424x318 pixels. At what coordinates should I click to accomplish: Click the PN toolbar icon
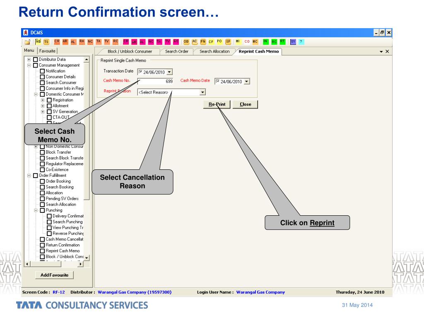[x=203, y=42]
